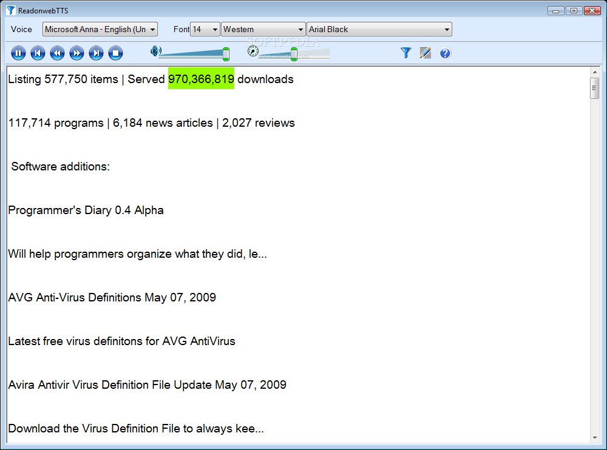Click the speech rate gauge icon
The height and width of the screenshot is (450, 607).
253,51
